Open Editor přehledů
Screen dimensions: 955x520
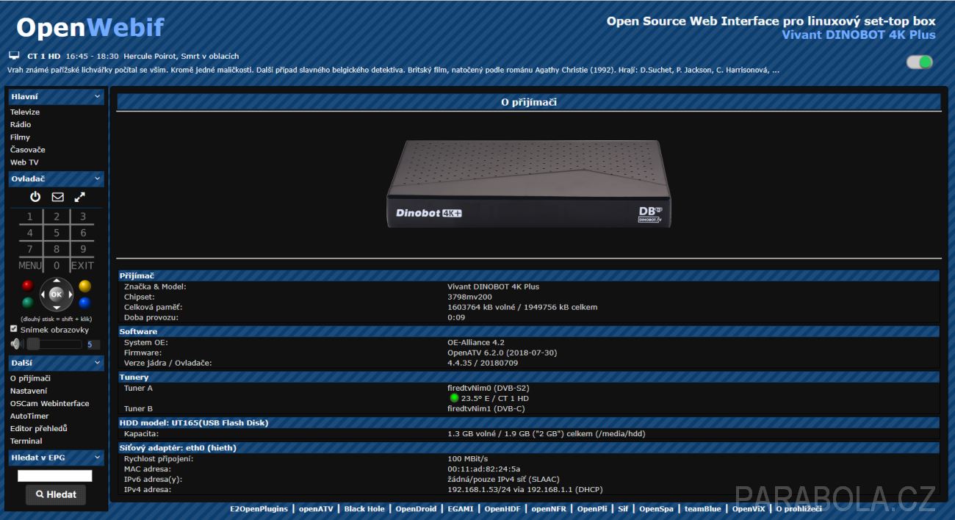(x=39, y=428)
